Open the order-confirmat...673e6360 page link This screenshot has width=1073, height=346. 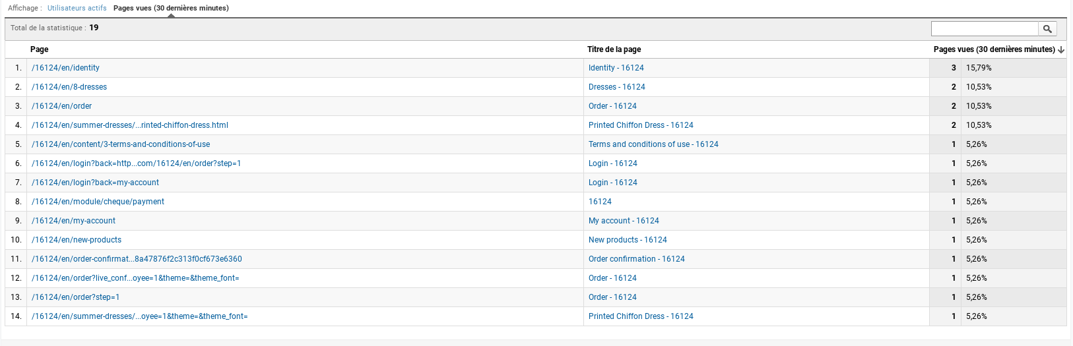click(x=137, y=259)
